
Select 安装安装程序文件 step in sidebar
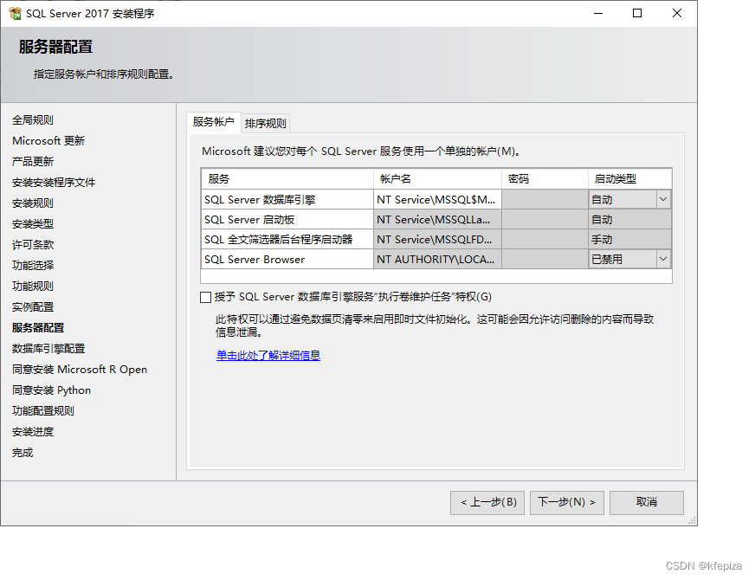coord(54,183)
